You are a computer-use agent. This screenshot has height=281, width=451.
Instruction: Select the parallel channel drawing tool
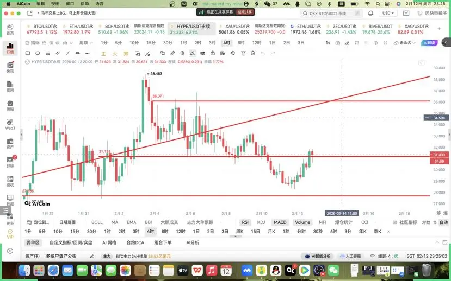point(58,53)
